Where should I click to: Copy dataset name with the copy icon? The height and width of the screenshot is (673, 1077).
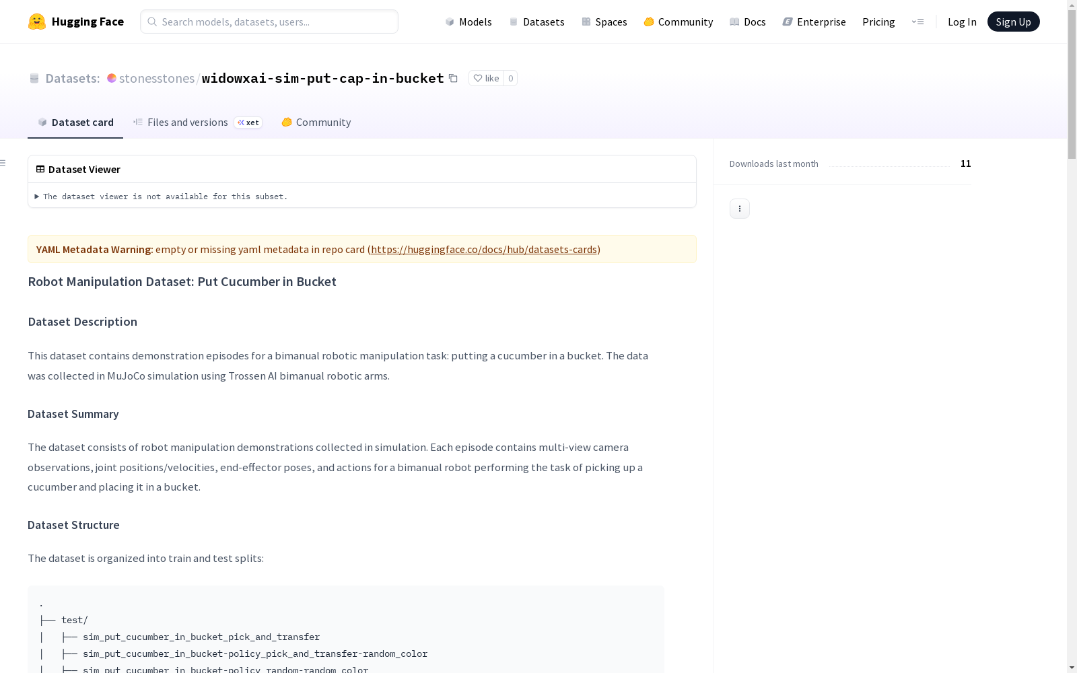(454, 78)
